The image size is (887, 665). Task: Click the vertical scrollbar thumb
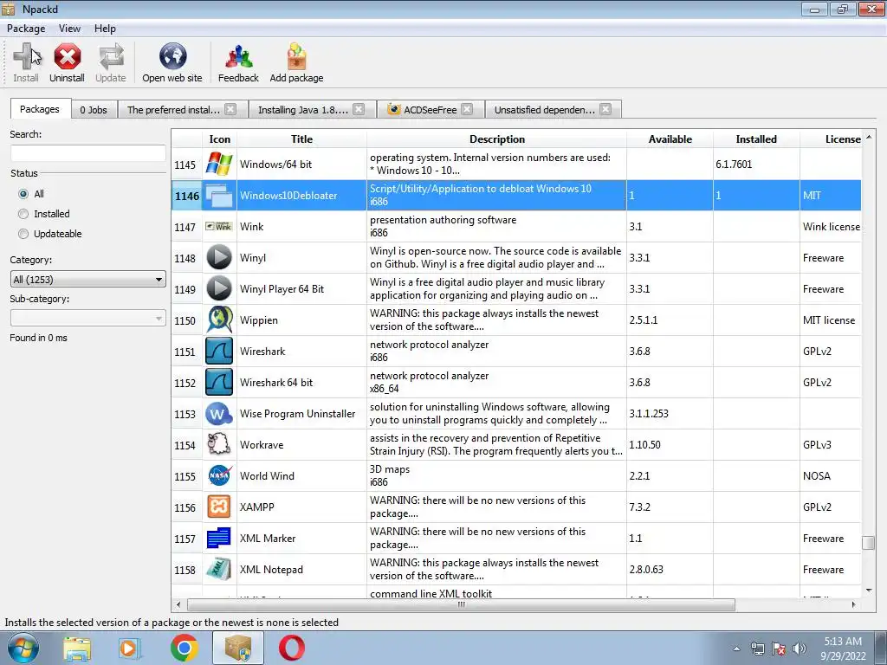pyautogui.click(x=868, y=543)
